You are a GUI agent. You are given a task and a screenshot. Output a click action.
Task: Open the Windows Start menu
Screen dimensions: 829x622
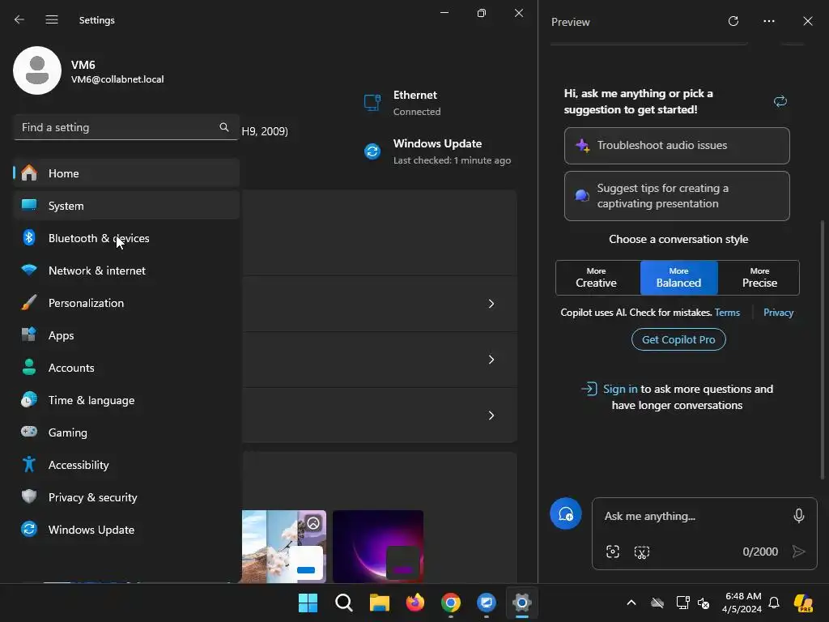pyautogui.click(x=308, y=603)
